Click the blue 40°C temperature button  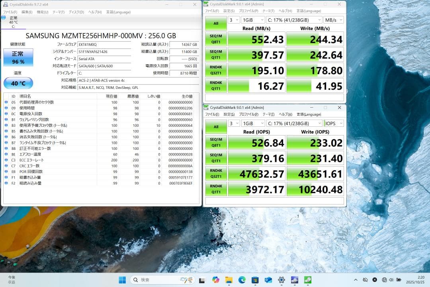(x=18, y=83)
